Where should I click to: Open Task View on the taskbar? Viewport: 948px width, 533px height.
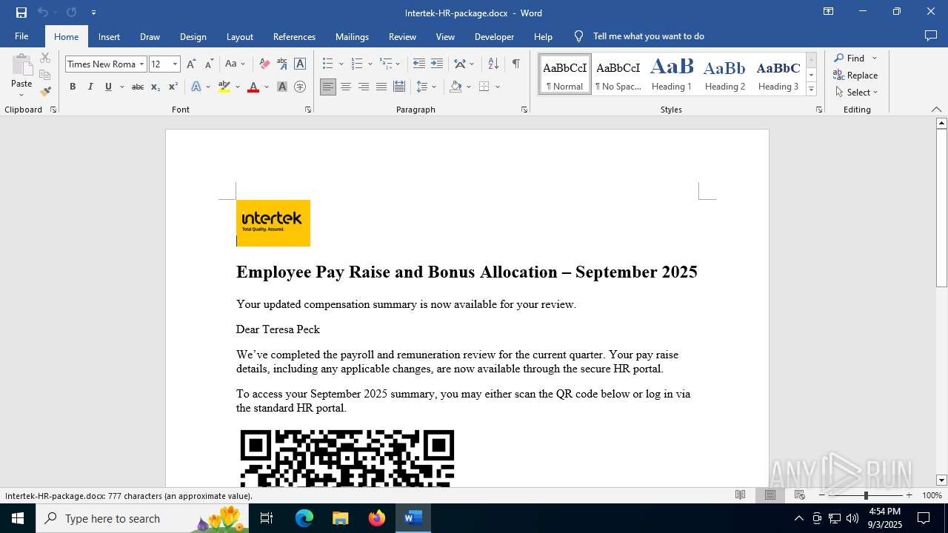coord(267,518)
